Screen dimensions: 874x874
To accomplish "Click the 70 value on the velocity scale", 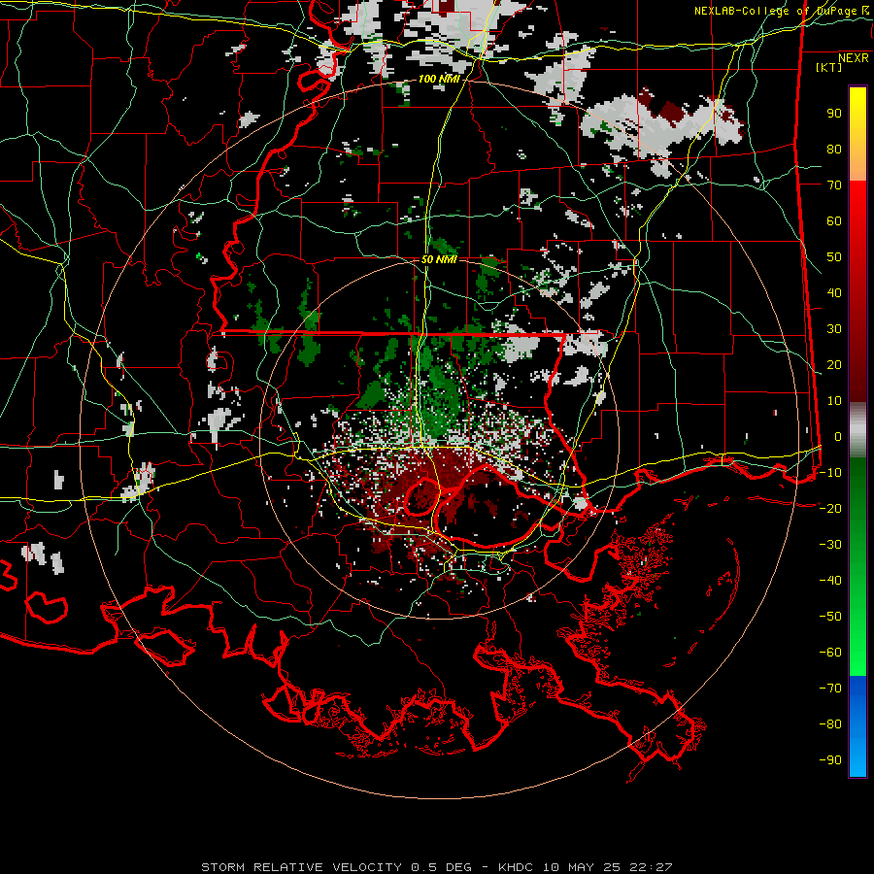I will (x=834, y=185).
